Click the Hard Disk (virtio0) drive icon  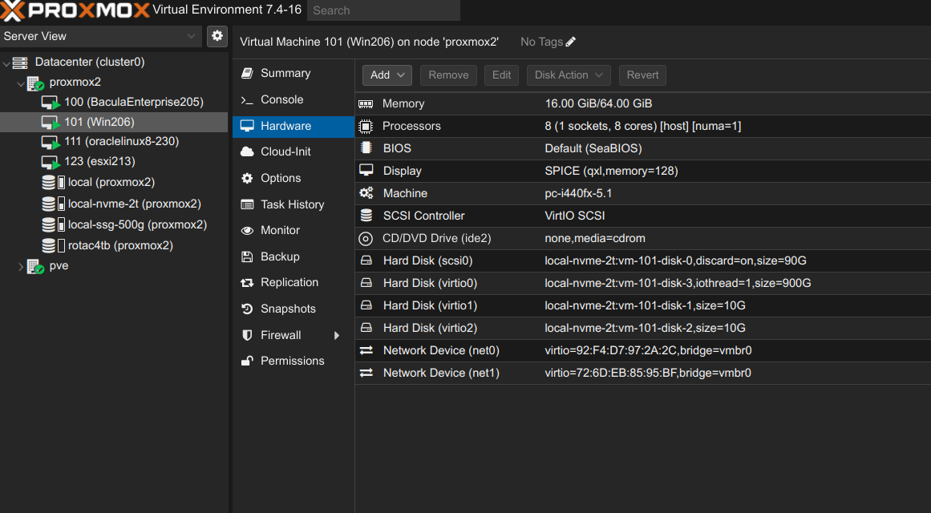pos(366,283)
